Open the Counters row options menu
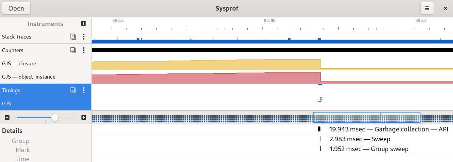The width and height of the screenshot is (453, 162). 84,50
